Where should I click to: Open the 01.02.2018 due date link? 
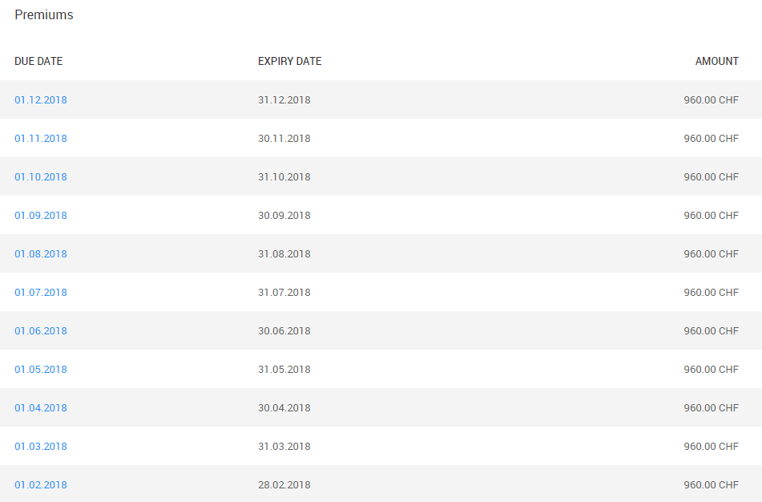(41, 484)
